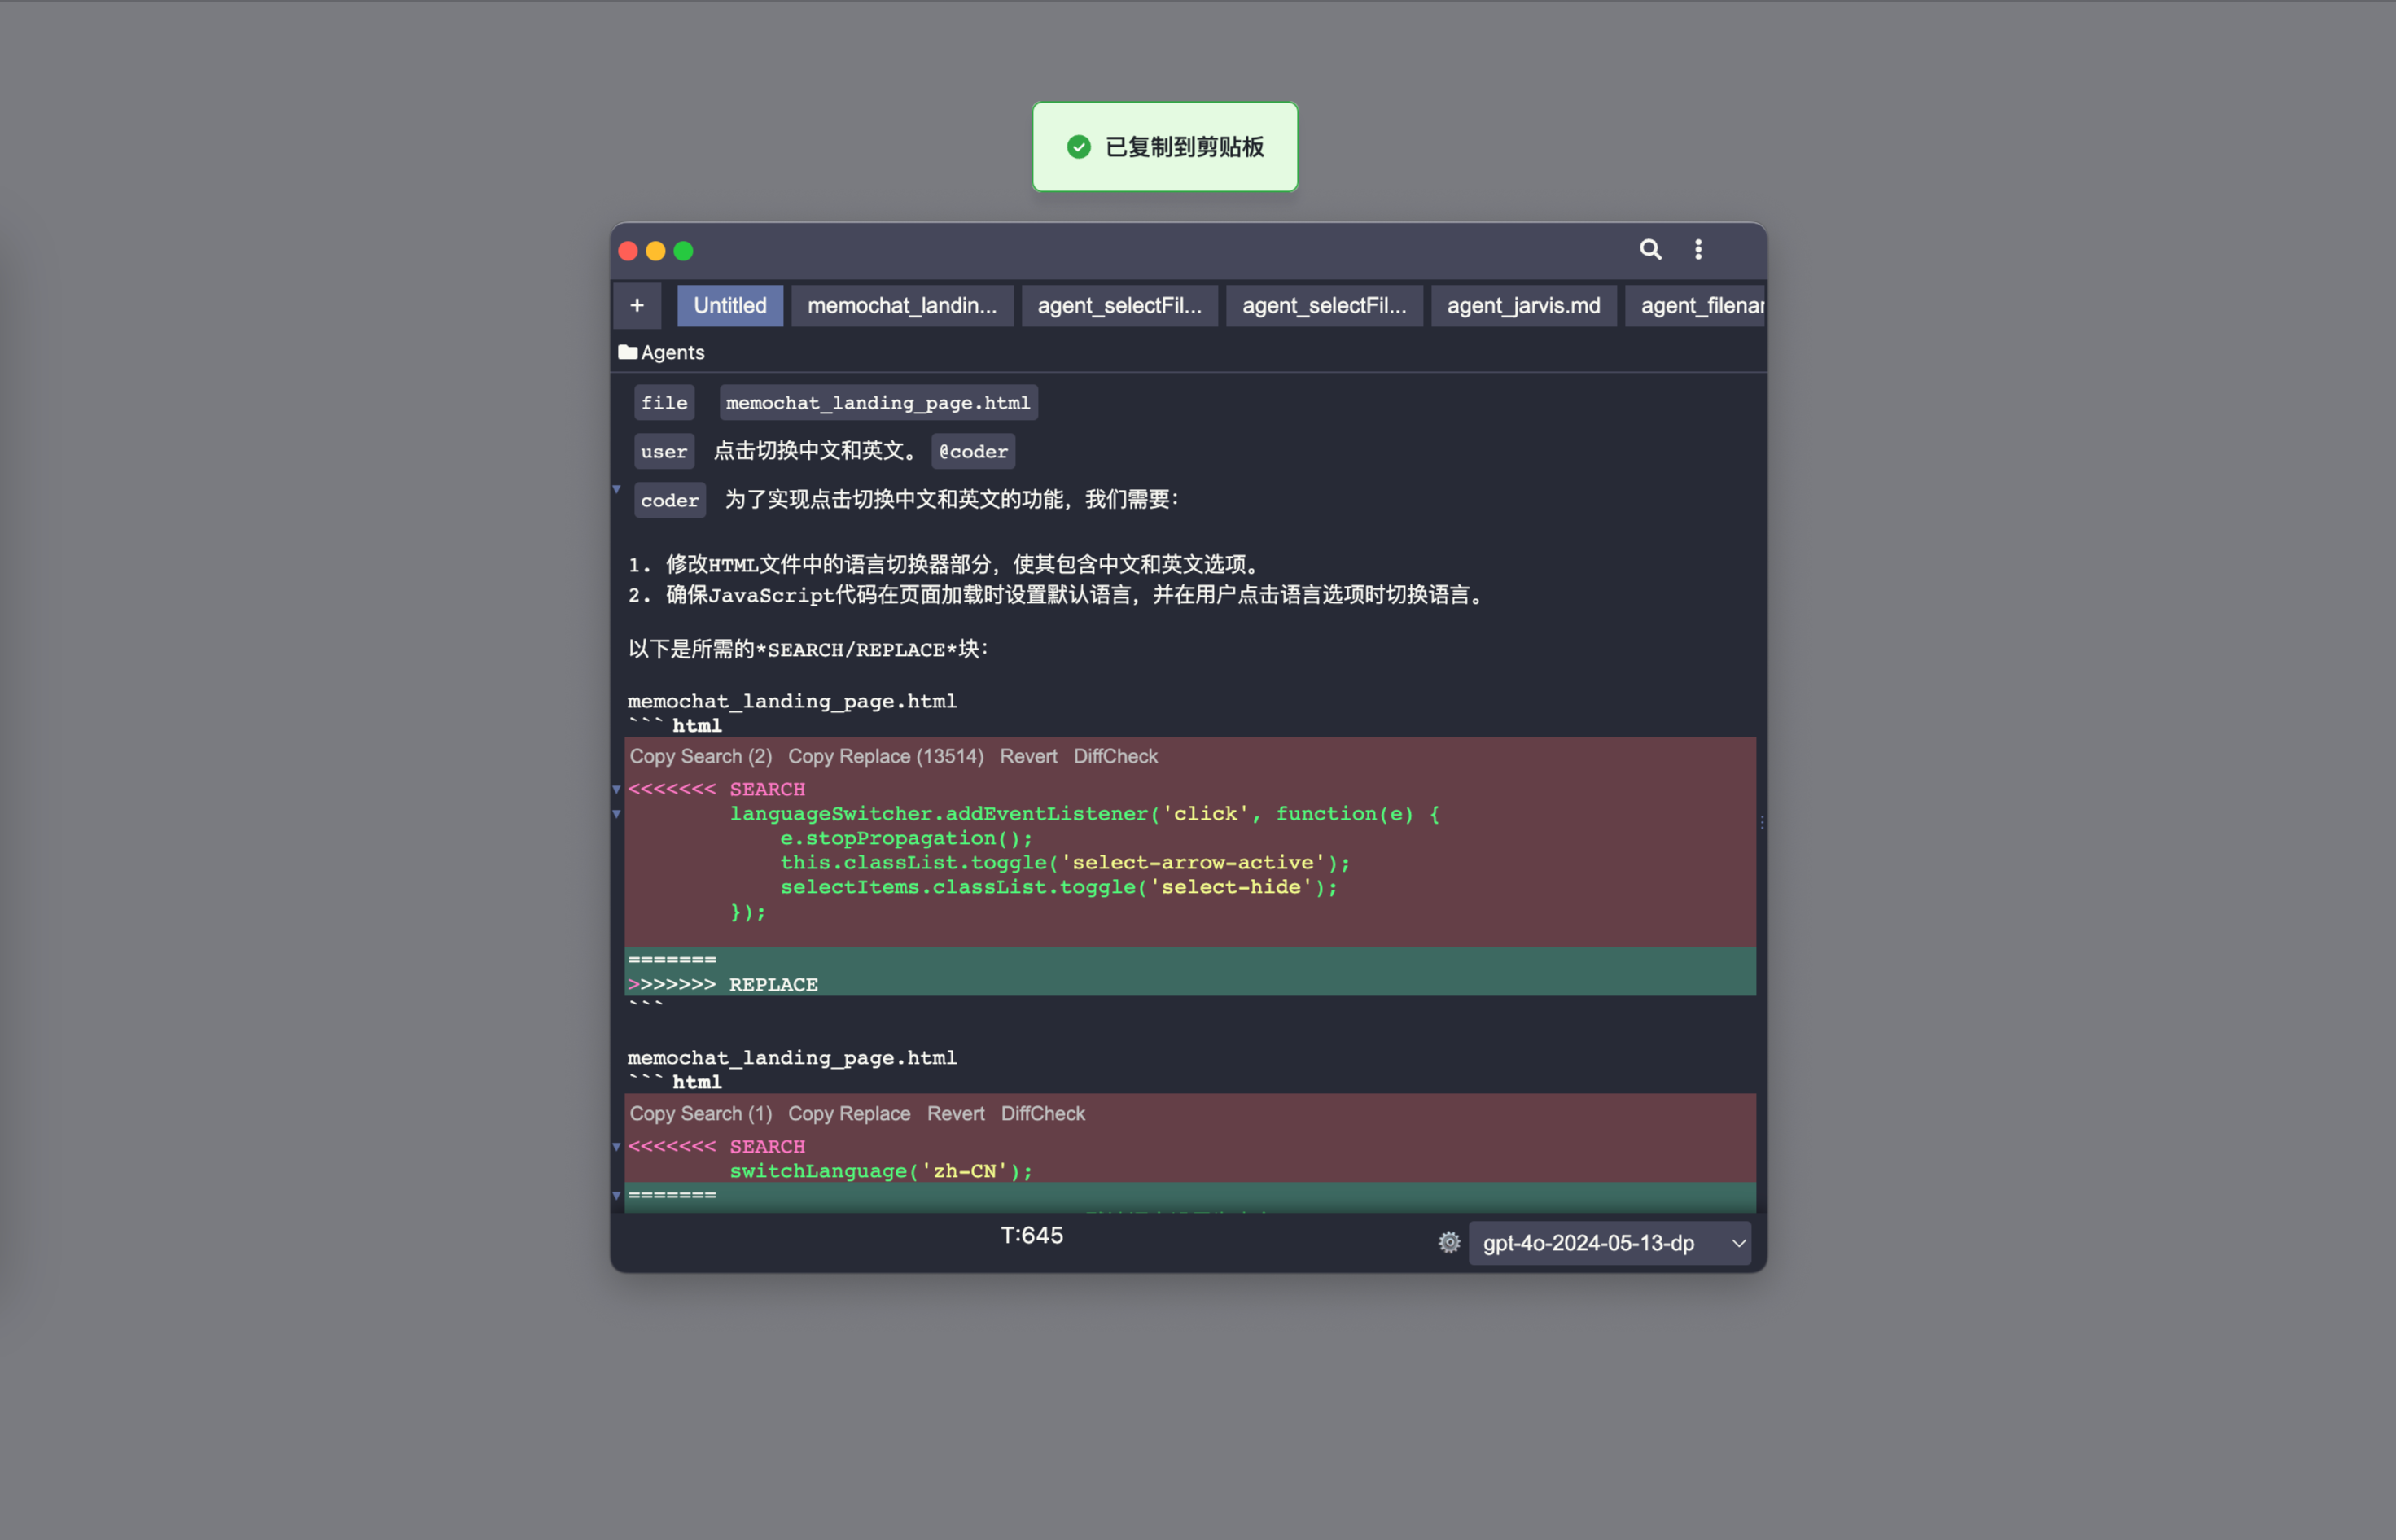This screenshot has width=2396, height=1540.
Task: Click the green checkmark in clipboard toast
Action: coord(1078,147)
